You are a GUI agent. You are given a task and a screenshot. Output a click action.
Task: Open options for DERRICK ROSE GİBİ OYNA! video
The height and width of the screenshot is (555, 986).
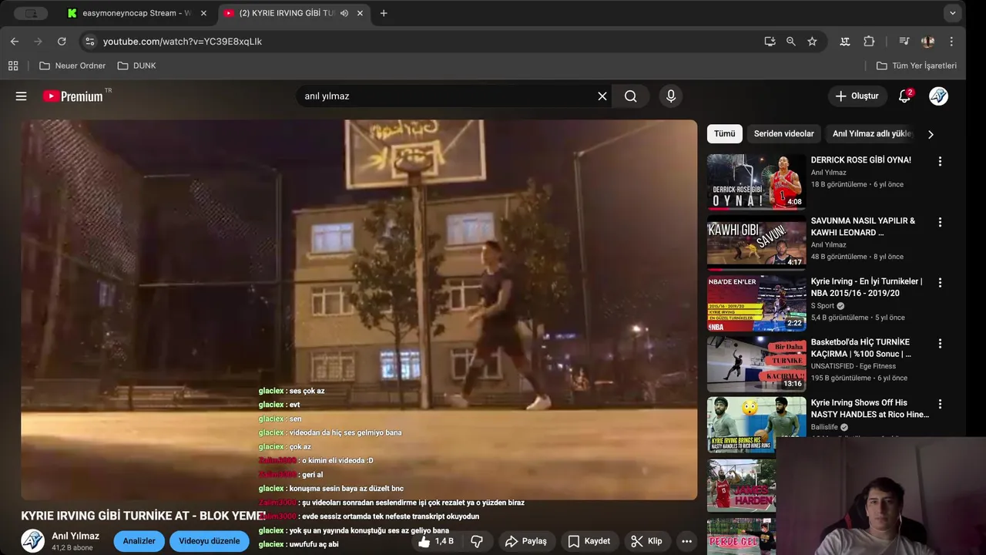[940, 161]
